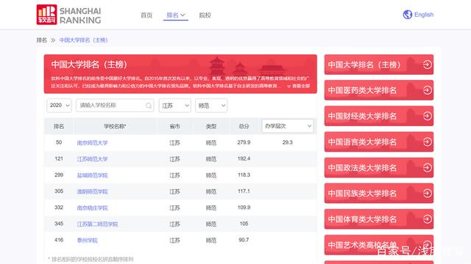Image resolution: width=471 pixels, height=264 pixels.
Task: Open 南京晓庄学院 school page
Action: pos(92,208)
